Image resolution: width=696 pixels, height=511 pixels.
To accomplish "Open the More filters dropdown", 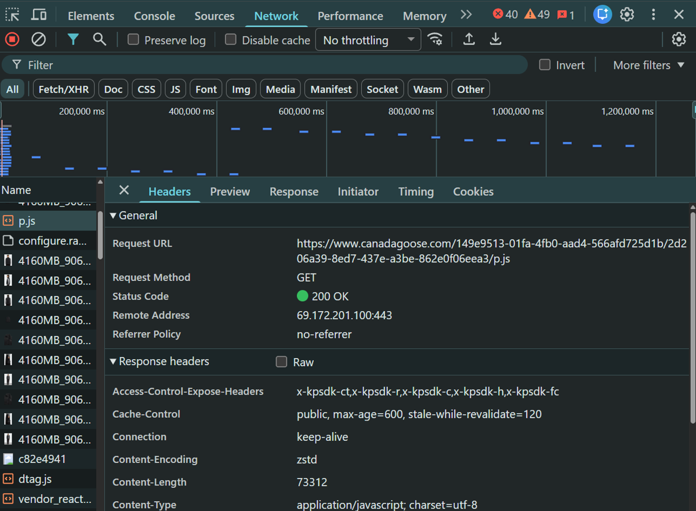I will click(648, 65).
